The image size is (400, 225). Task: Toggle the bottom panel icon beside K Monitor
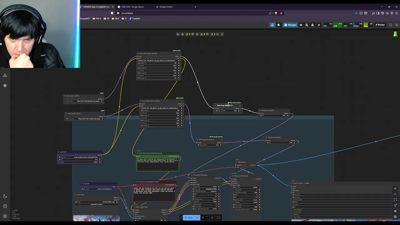pyautogui.click(x=390, y=25)
